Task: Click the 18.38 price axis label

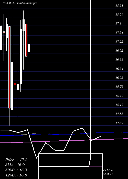Action: pos(119,5)
